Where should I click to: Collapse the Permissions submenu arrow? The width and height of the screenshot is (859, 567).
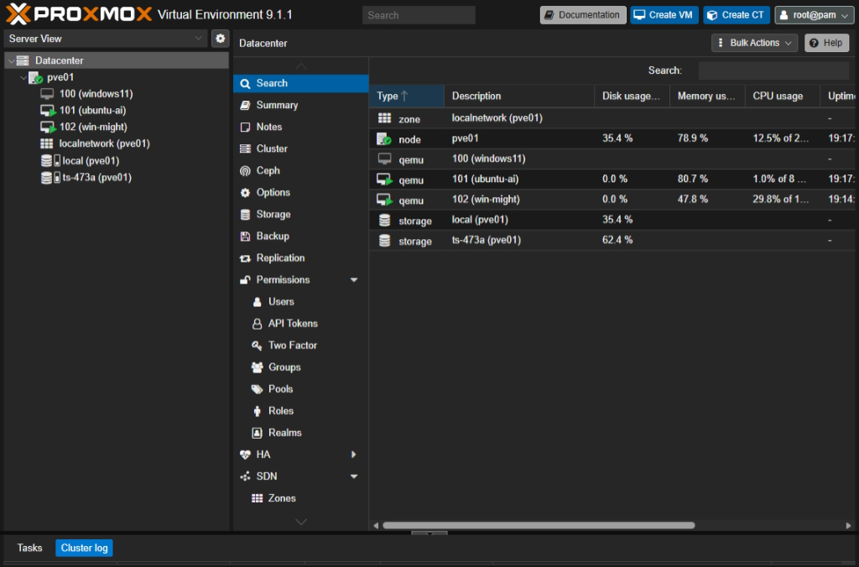tap(354, 280)
